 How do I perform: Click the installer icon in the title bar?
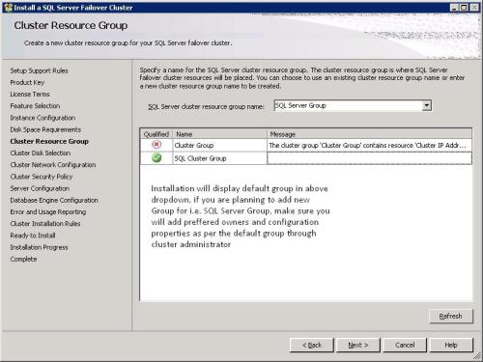pos(9,8)
